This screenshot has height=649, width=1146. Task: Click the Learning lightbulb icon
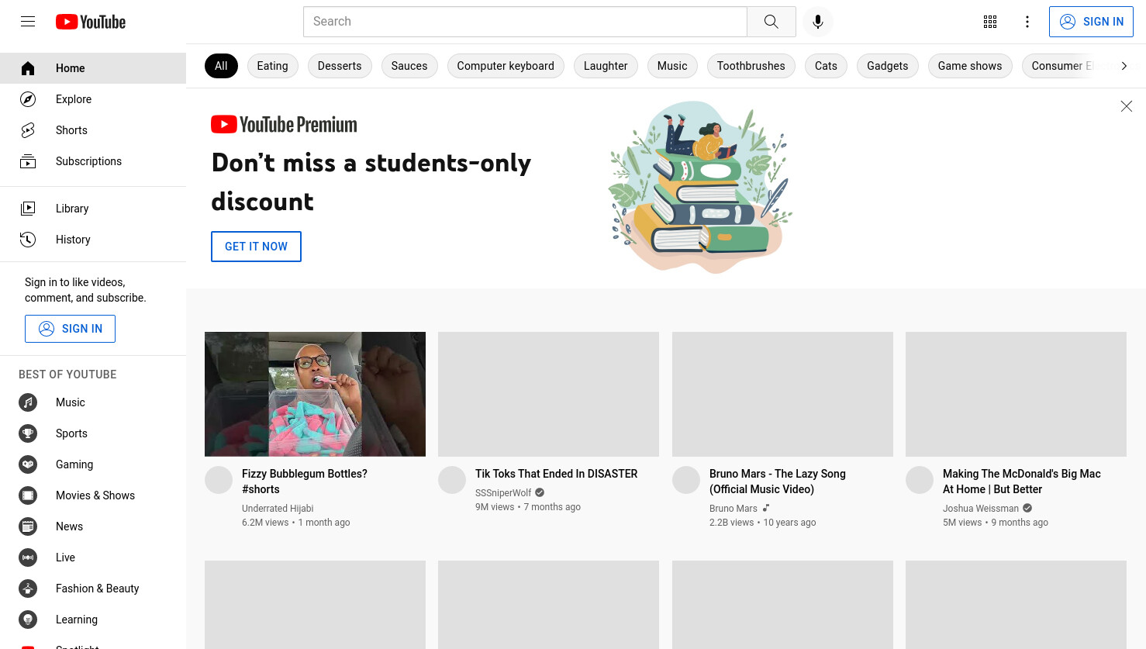pyautogui.click(x=28, y=620)
